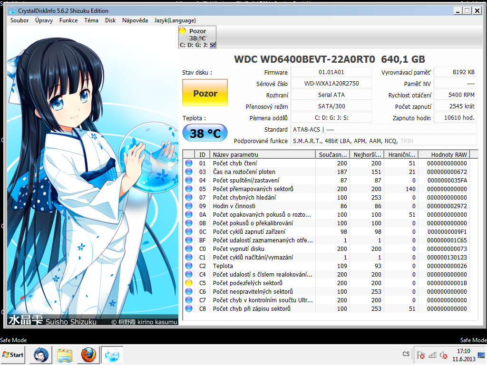
Task: Click the buffer size field 8192 KB
Action: pyautogui.click(x=455, y=72)
